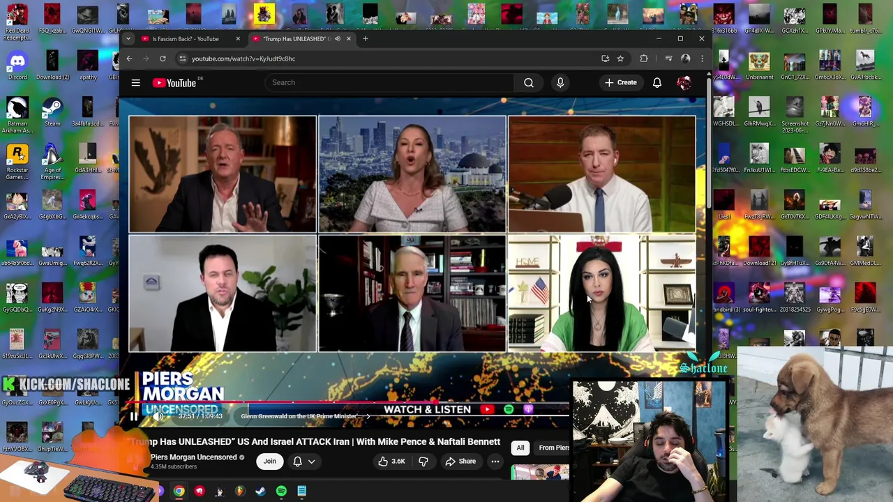The width and height of the screenshot is (893, 502).
Task: Open Age of Empires desktop shortcut
Action: pos(52,162)
